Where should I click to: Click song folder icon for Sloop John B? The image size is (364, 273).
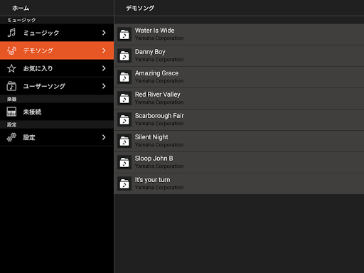click(124, 162)
